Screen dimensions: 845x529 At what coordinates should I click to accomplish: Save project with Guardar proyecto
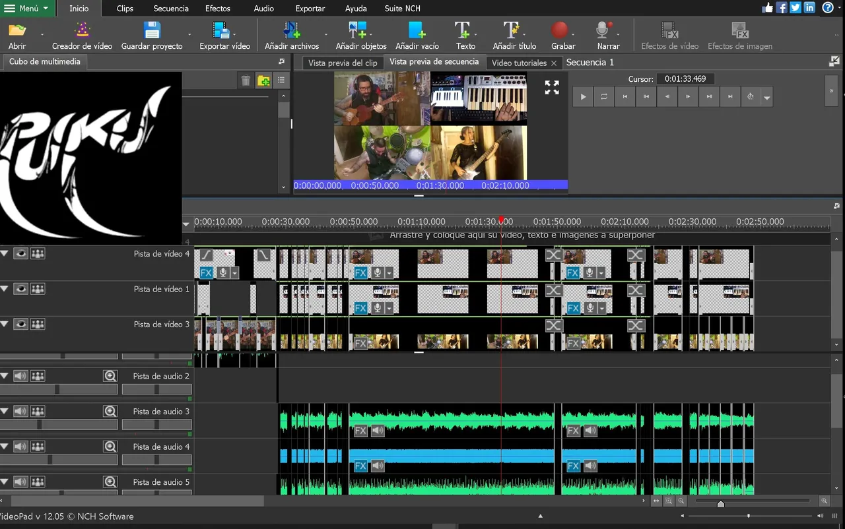[152, 36]
